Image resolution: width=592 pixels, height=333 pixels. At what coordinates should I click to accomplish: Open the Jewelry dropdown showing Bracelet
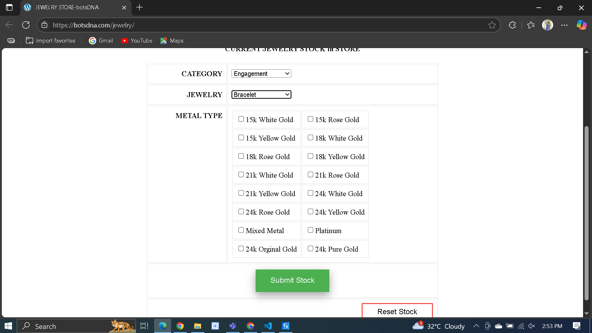[261, 95]
